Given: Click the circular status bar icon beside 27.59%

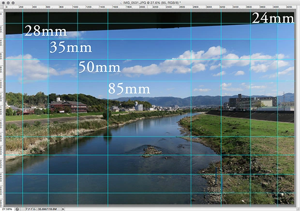Looking at the screenshot, I should point(17,209).
